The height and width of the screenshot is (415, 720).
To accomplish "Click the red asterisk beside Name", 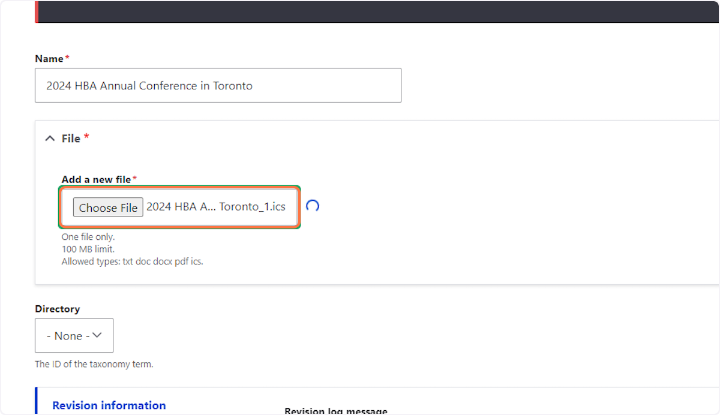I will pos(67,58).
